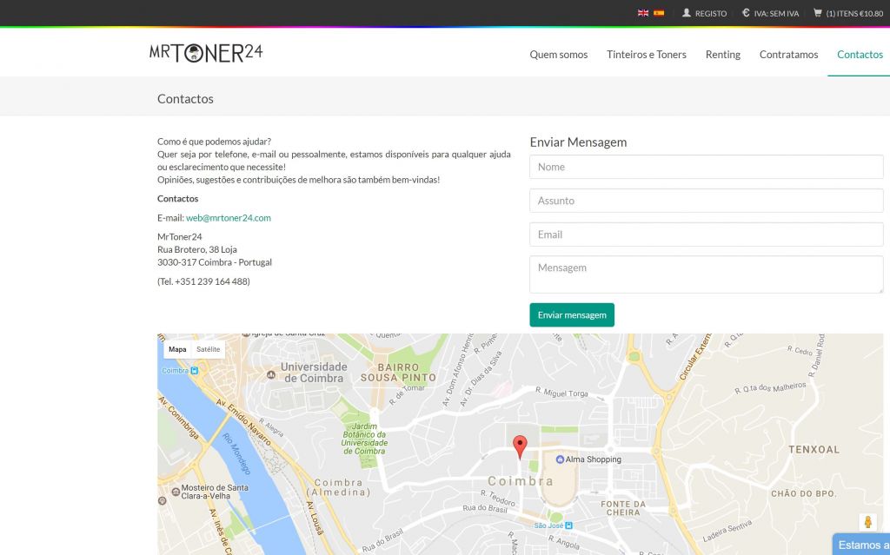Viewport: 890px width, 555px height.
Task: Toggle the IVA: SEM IVA euro option
Action: click(x=770, y=13)
